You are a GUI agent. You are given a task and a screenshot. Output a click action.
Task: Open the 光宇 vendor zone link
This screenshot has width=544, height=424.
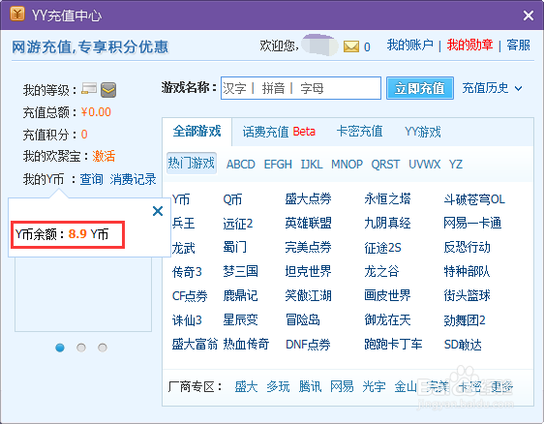point(374,386)
